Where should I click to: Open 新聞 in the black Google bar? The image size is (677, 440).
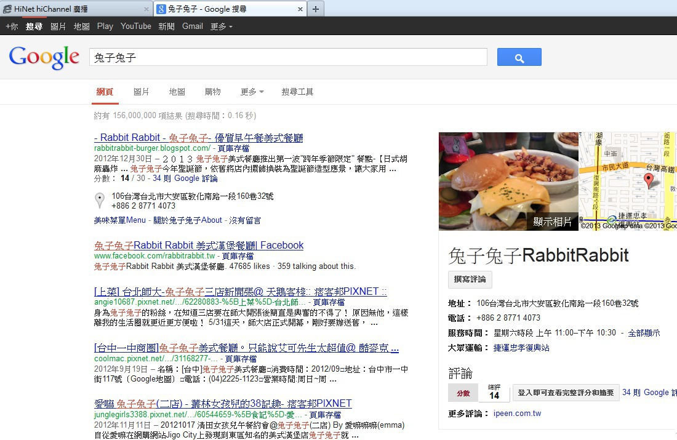click(166, 26)
